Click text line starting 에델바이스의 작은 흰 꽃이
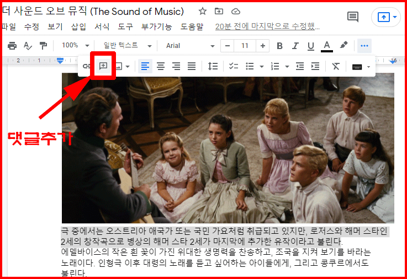This screenshot has width=407, height=279. [216, 252]
